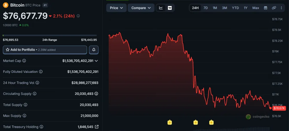Switch to TradingView chart mode
The image size is (289, 131).
[170, 8]
